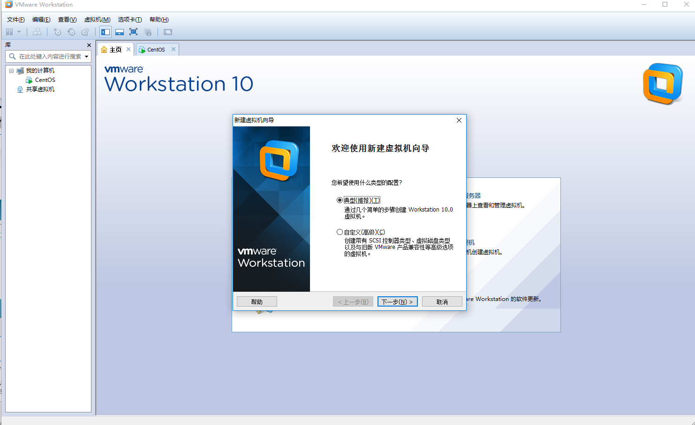
Task: Close the CentOS tab
Action: point(174,49)
